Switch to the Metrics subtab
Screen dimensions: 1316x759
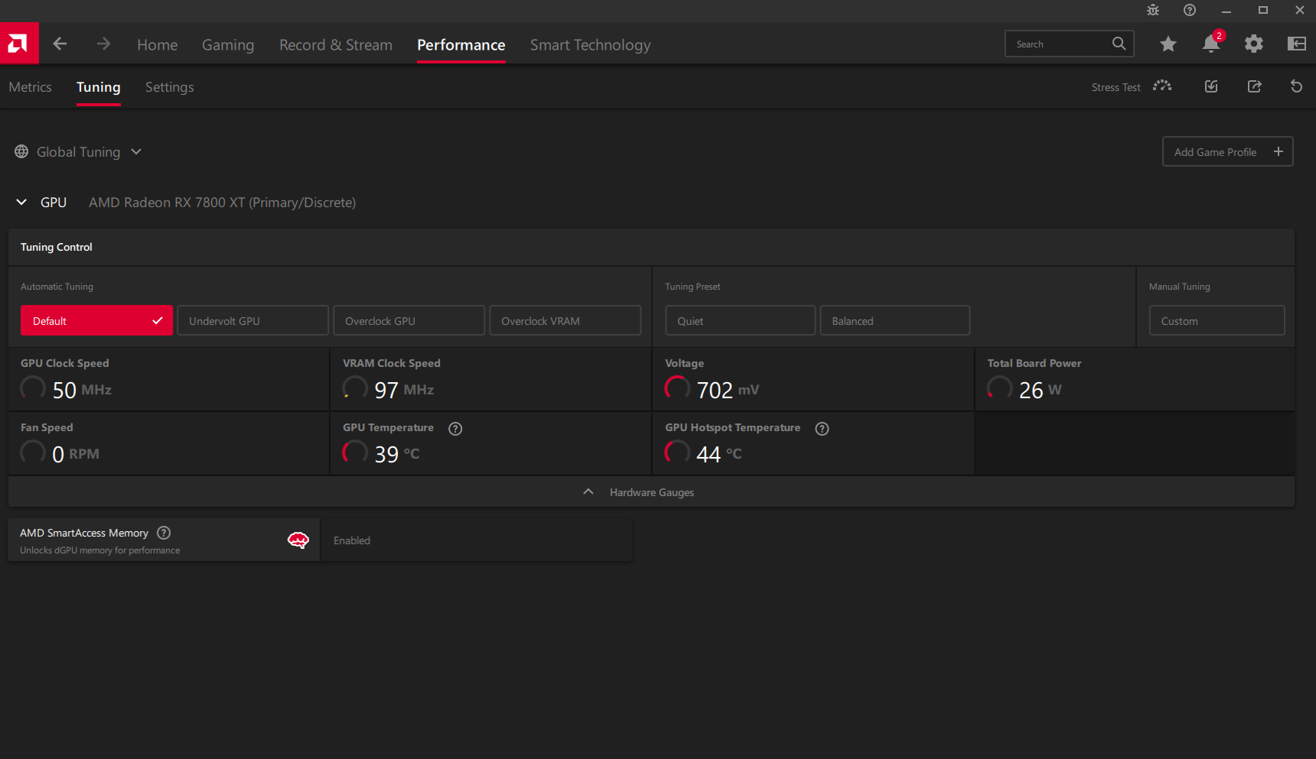coord(31,87)
